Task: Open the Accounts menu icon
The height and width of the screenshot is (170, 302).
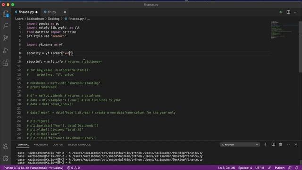Action: [x=6, y=146]
